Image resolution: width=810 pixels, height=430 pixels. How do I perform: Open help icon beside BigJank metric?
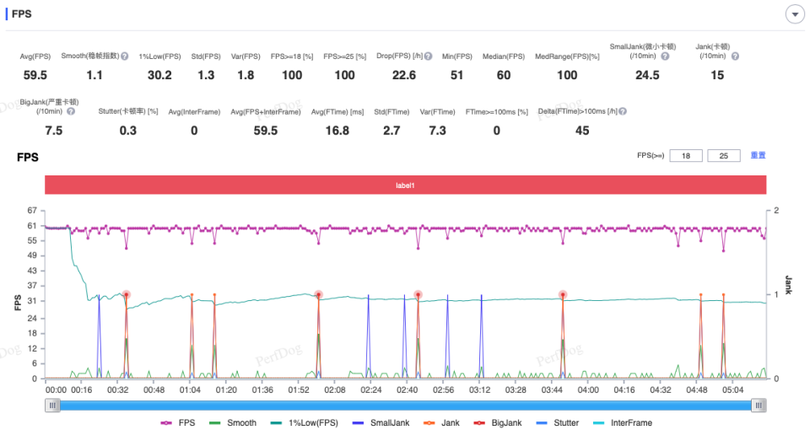tap(71, 111)
